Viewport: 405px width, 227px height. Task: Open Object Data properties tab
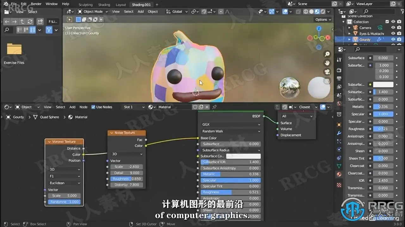339,166
